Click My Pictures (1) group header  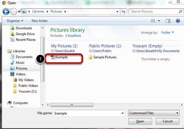click(x=64, y=46)
